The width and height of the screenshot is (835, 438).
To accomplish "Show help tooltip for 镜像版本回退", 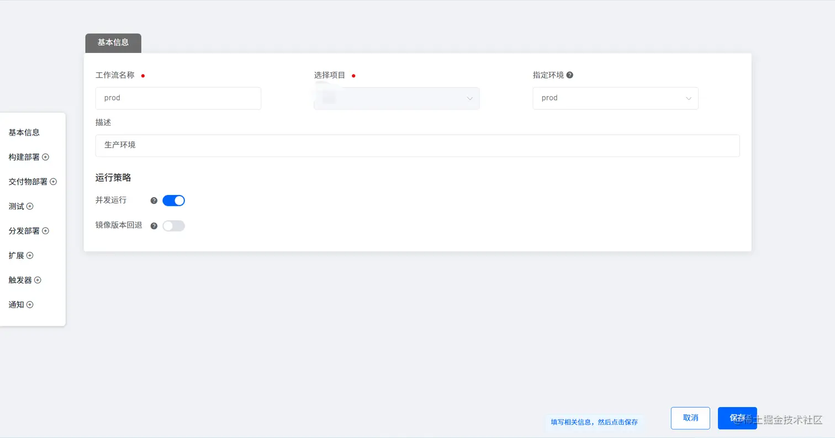I will coord(154,226).
